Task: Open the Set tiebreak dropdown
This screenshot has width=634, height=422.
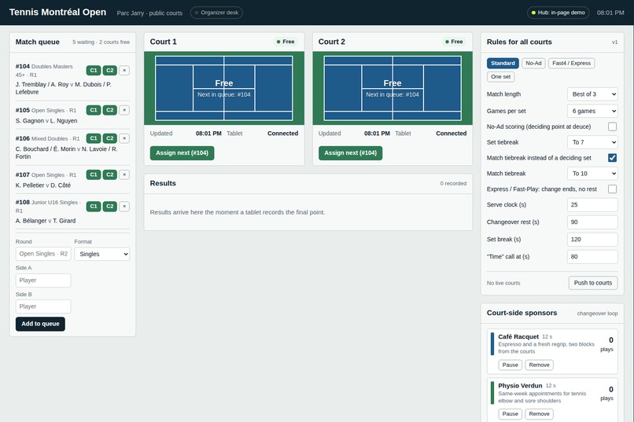Action: [592, 142]
